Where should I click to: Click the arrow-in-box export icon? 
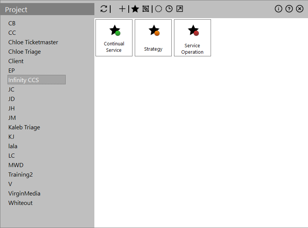[x=180, y=9]
